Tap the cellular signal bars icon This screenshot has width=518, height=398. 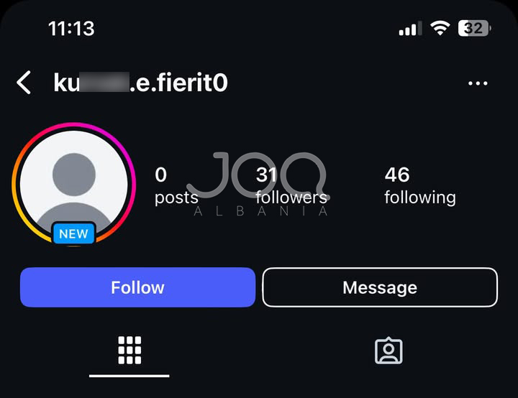410,29
